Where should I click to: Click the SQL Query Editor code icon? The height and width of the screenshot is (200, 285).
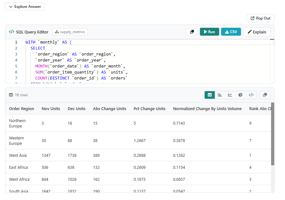(x=11, y=32)
